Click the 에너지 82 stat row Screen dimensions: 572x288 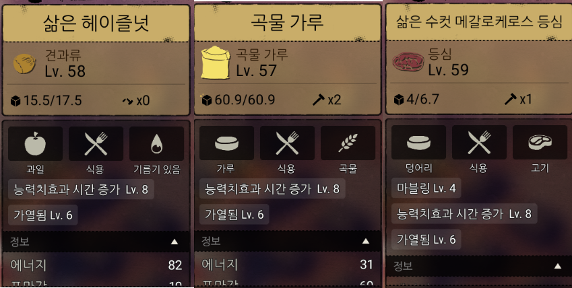tap(96, 265)
